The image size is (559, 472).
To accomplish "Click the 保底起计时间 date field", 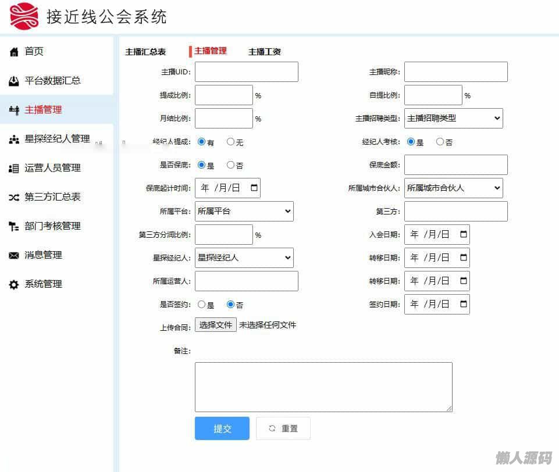I will tap(227, 188).
